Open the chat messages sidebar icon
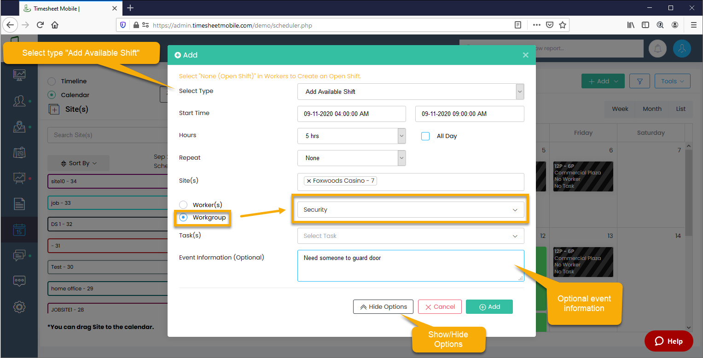The height and width of the screenshot is (358, 703). 19,255
